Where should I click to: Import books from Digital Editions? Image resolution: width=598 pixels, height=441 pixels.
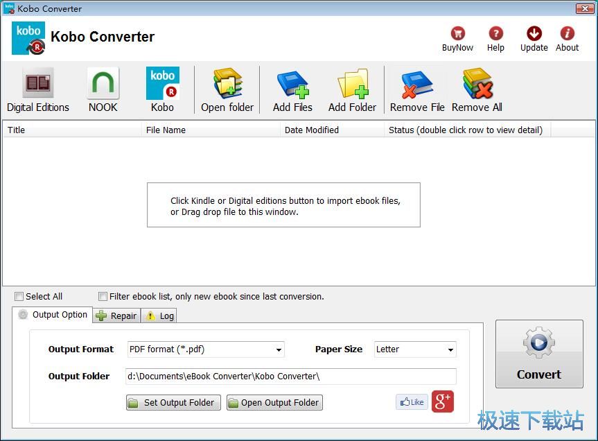coord(37,90)
